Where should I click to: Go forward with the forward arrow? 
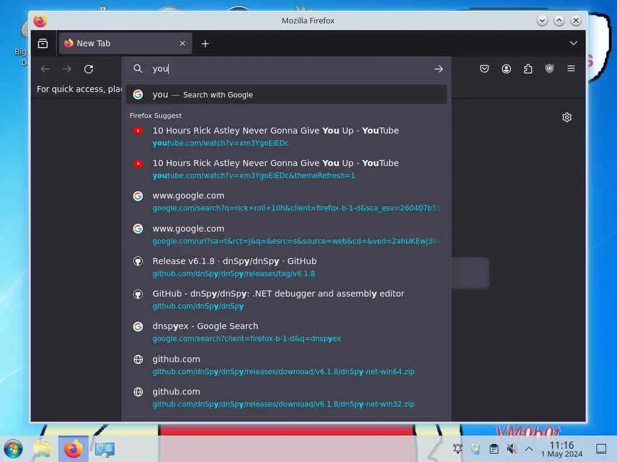[x=67, y=69]
